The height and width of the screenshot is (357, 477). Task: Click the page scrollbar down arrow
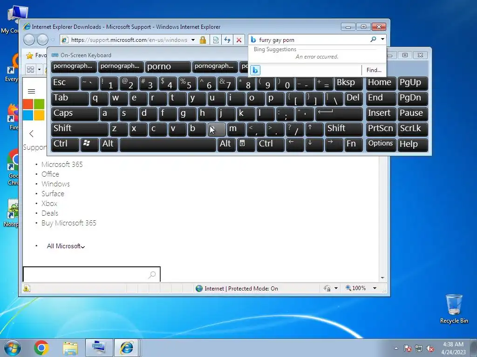tap(382, 278)
